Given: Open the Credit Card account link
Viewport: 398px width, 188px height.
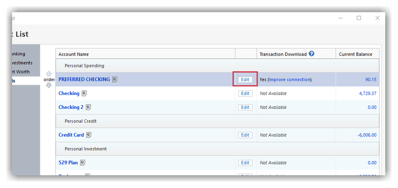Looking at the screenshot, I should 71,135.
